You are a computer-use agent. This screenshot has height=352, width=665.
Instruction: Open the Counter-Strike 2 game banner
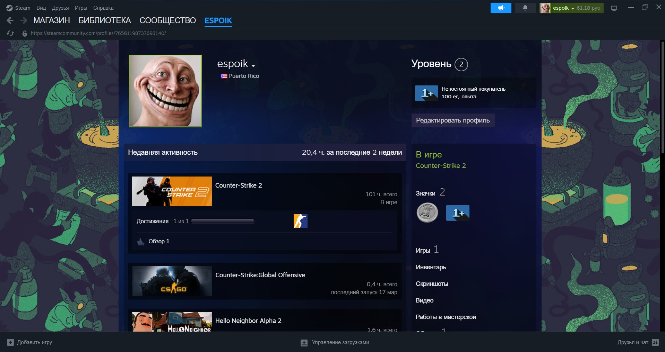coord(172,191)
